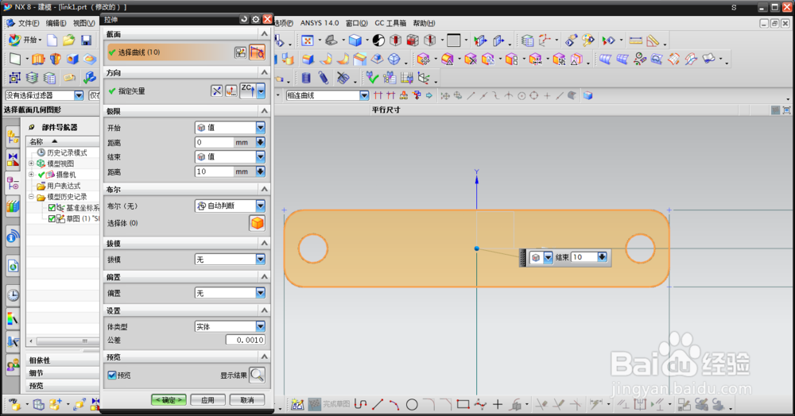This screenshot has width=795, height=416.
Task: Click the Point plus tool in bottom toolbar
Action: point(498,404)
